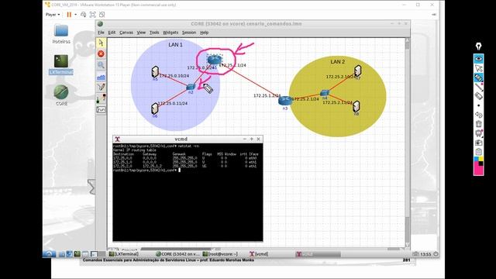The height and width of the screenshot is (279, 496).
Task: Click the power icon in guest system tray
Action: tap(436, 253)
